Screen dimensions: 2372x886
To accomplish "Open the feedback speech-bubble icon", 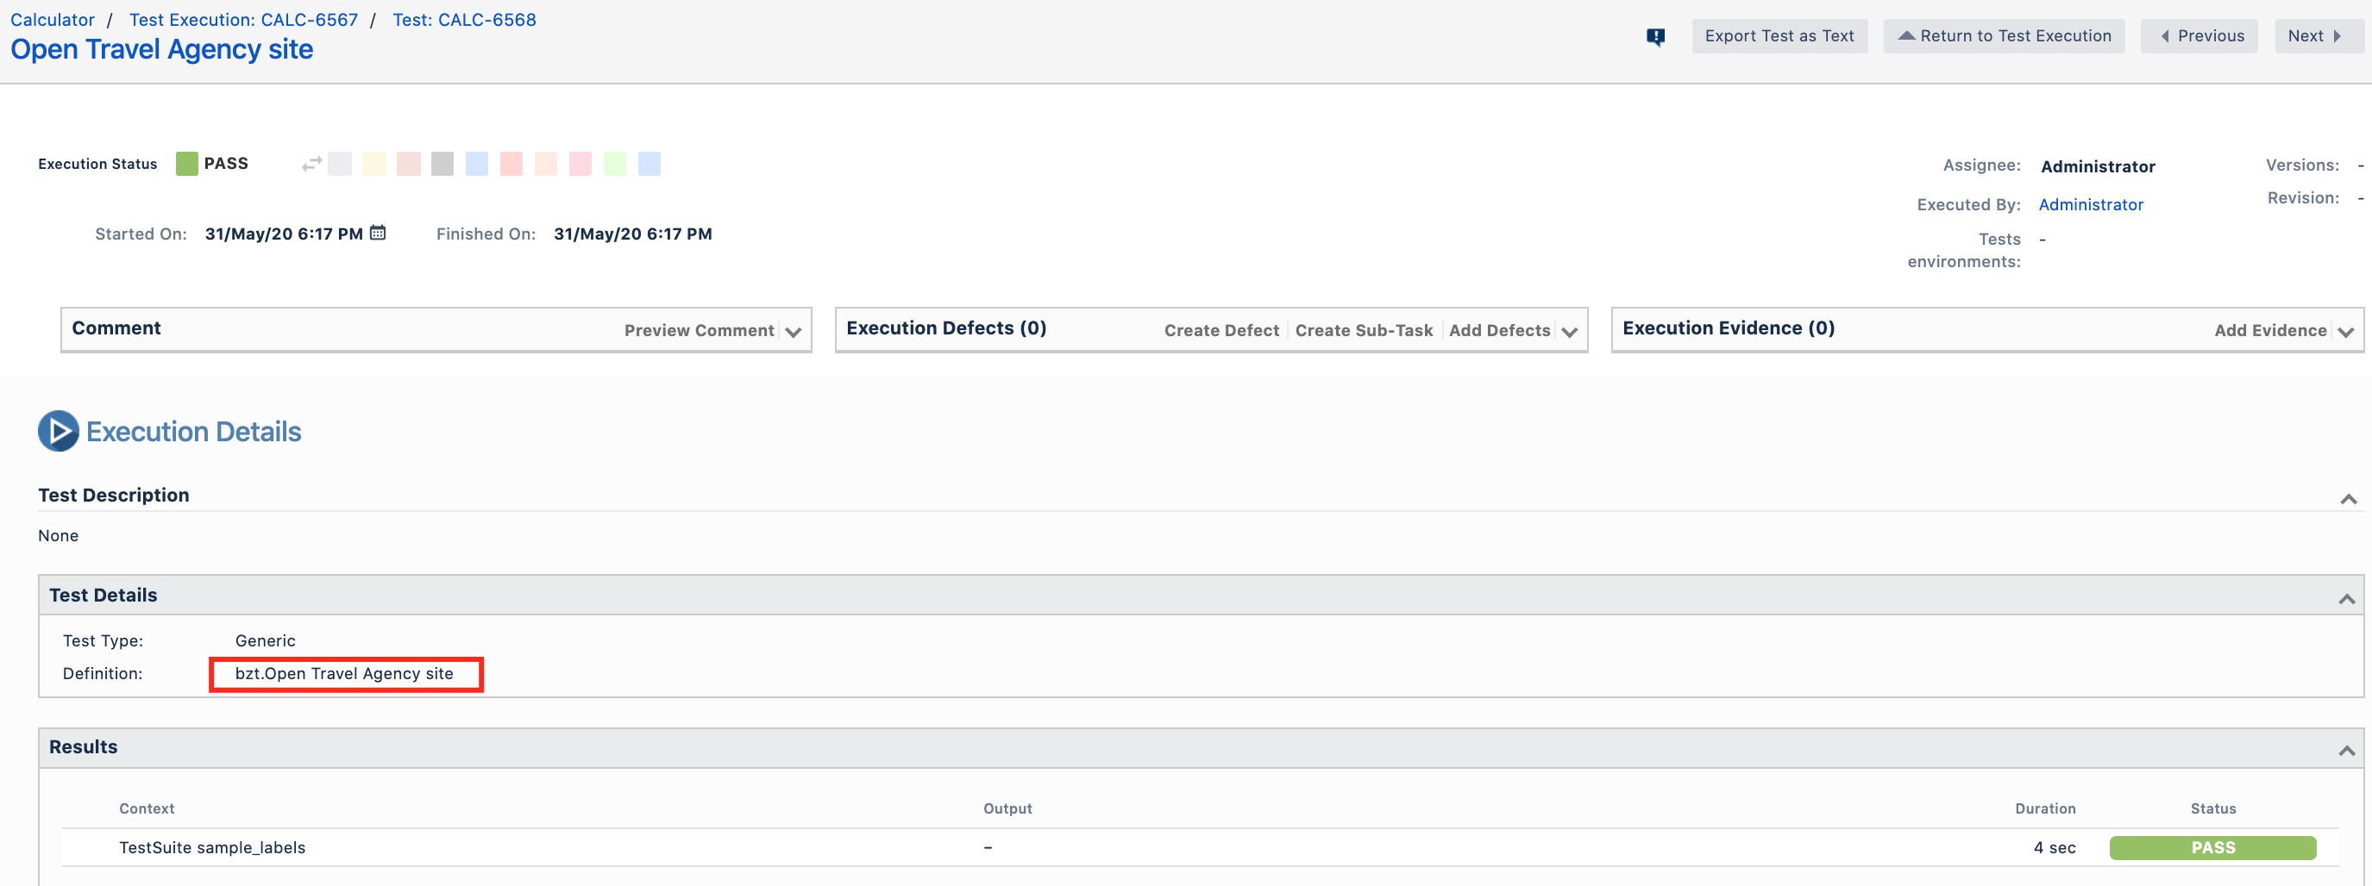I will [1654, 37].
